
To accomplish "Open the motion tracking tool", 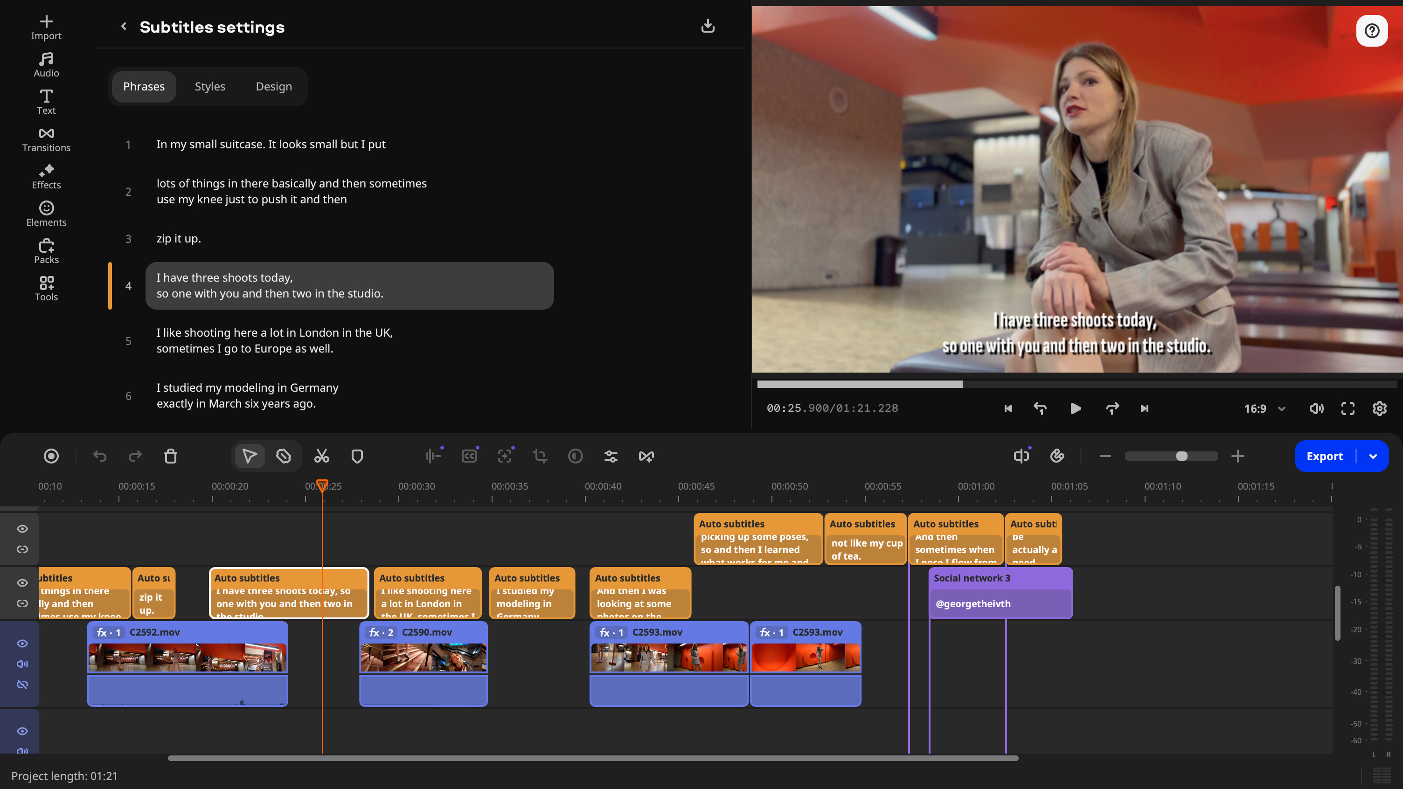I will [504, 457].
